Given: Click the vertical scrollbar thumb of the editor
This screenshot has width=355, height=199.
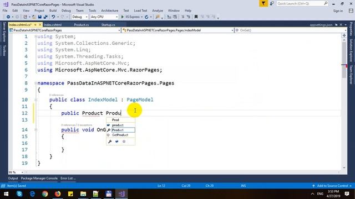Looking at the screenshot, I should click(x=344, y=60).
